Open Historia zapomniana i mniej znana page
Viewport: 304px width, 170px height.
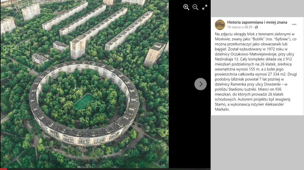257,22
